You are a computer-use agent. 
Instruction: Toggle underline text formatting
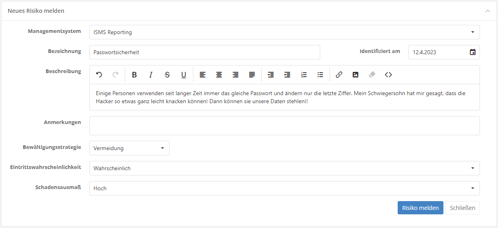click(184, 75)
